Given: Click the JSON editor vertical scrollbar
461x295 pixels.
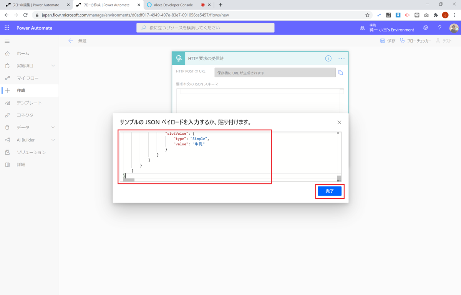Looking at the screenshot, I should pos(339,156).
